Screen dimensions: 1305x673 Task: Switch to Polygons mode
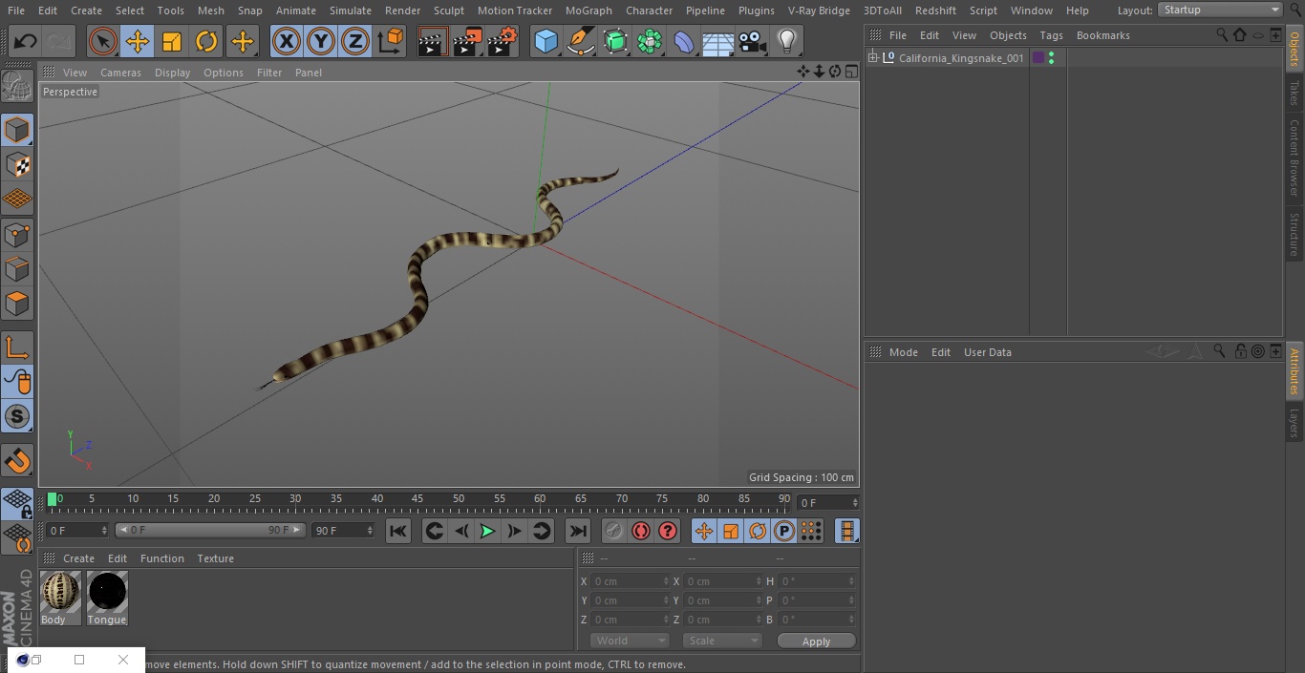(x=17, y=305)
